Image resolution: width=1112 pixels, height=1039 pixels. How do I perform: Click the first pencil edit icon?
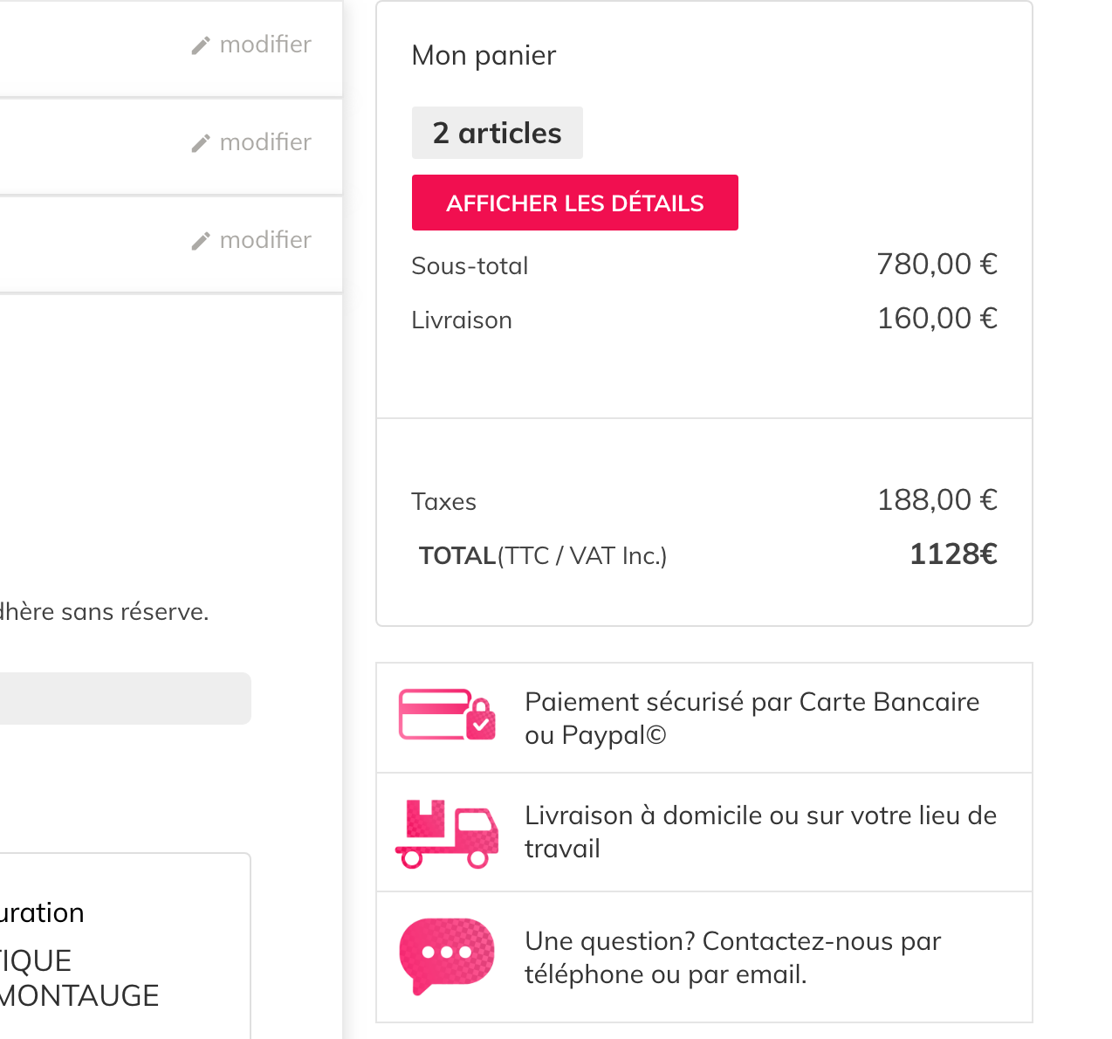tap(201, 45)
